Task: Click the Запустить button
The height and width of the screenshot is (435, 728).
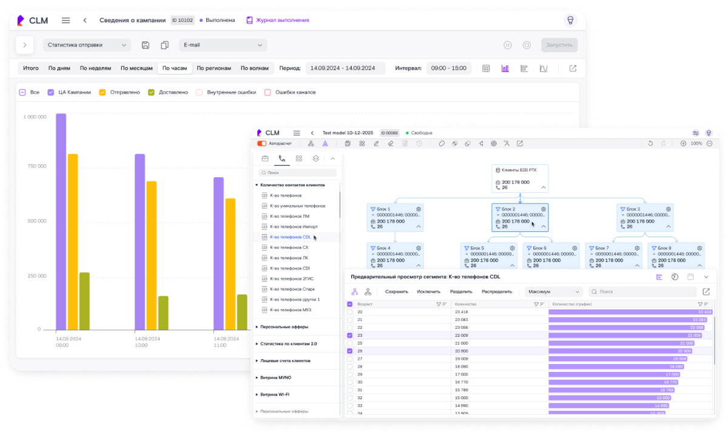Action: (559, 45)
